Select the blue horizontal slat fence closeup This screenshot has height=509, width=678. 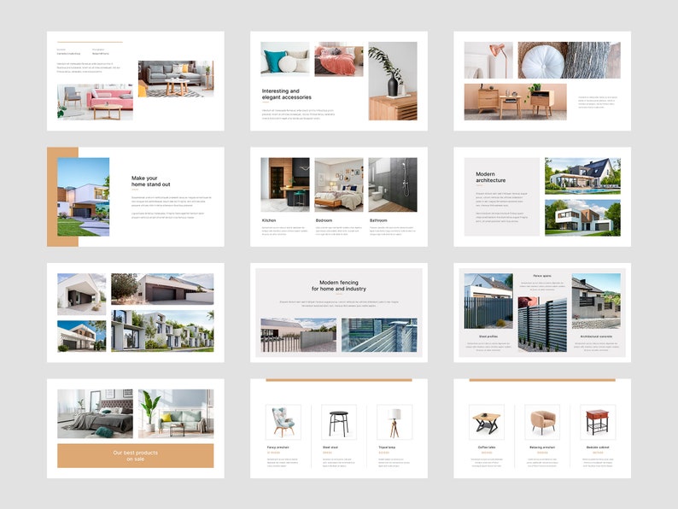[x=379, y=335]
